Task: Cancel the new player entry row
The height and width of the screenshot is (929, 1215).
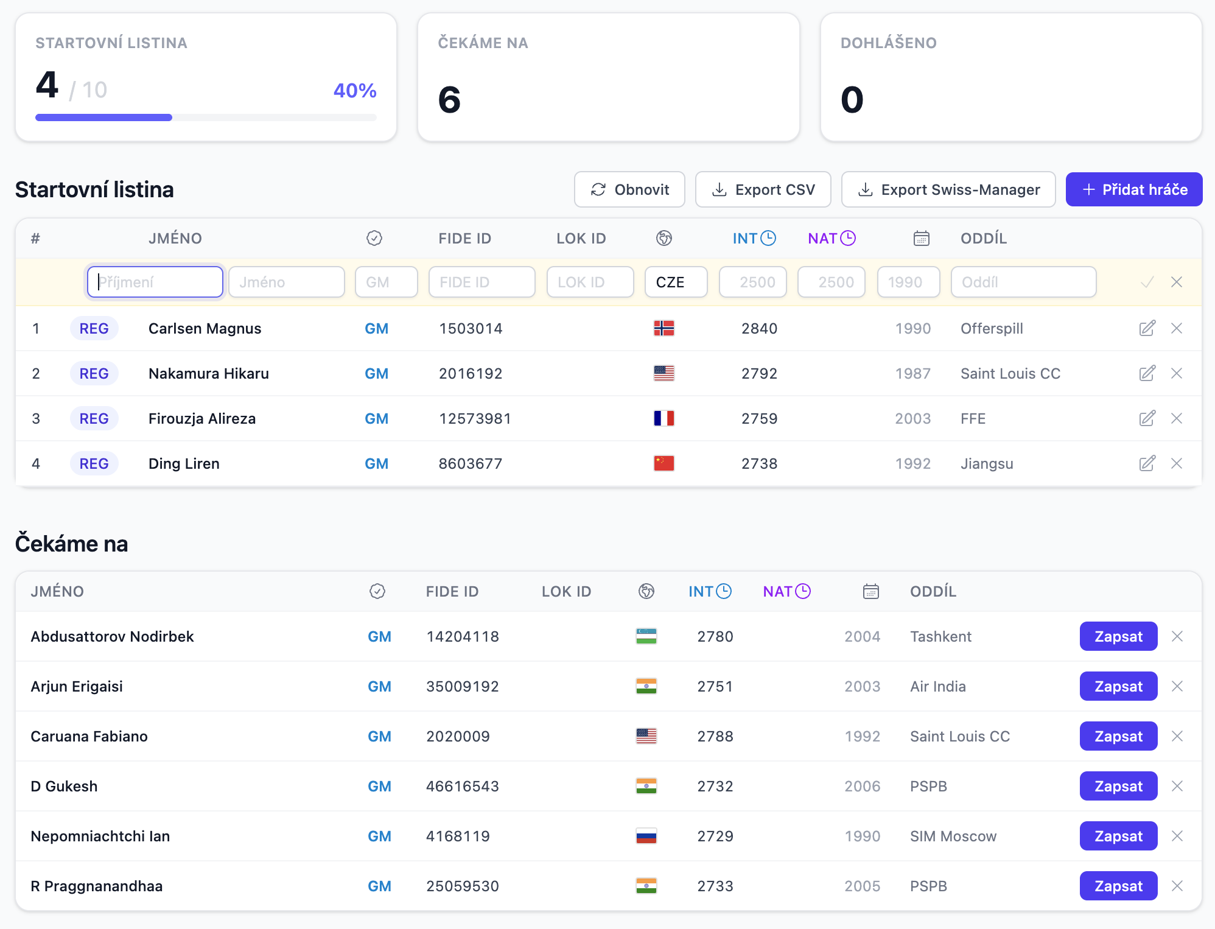Action: click(1177, 282)
